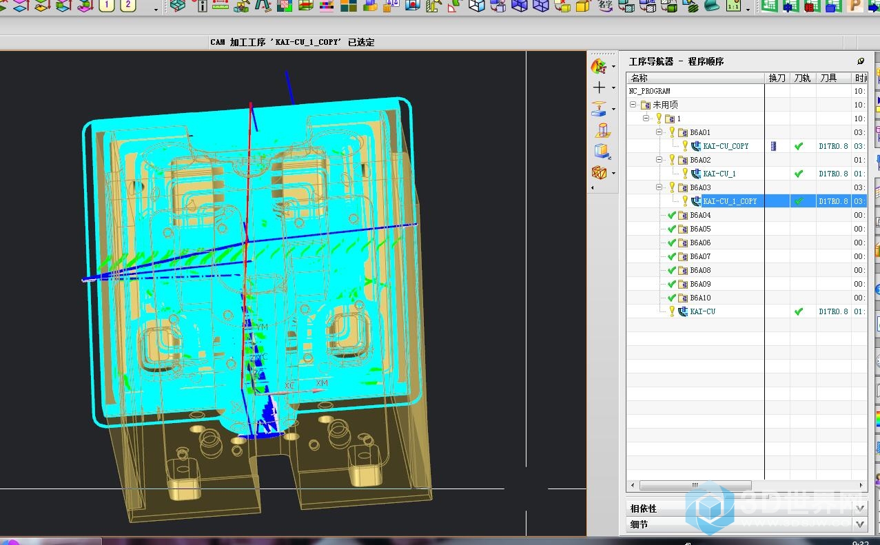Click the information 'i' icon in toolbar

click(202, 6)
